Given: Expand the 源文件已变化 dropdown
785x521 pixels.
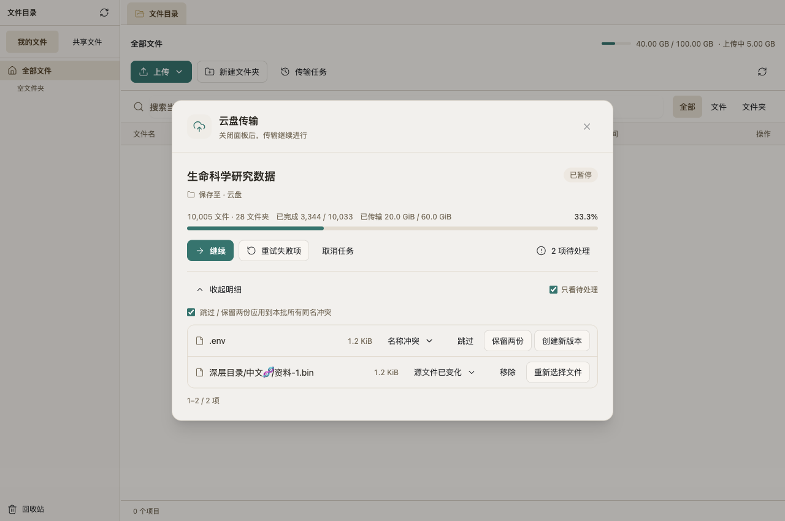Looking at the screenshot, I should point(445,372).
